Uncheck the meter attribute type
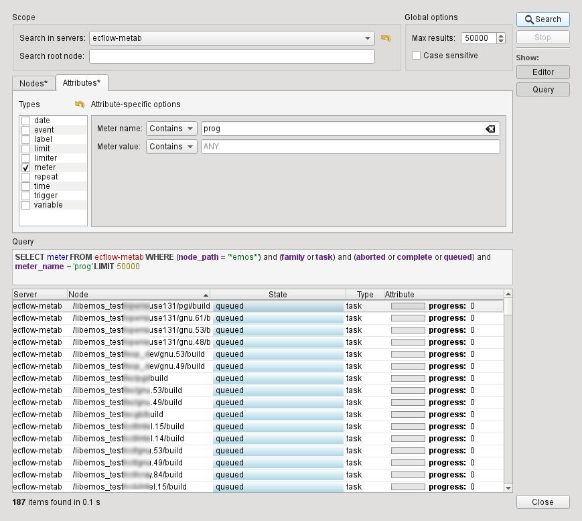The width and height of the screenshot is (582, 521). coord(26,167)
